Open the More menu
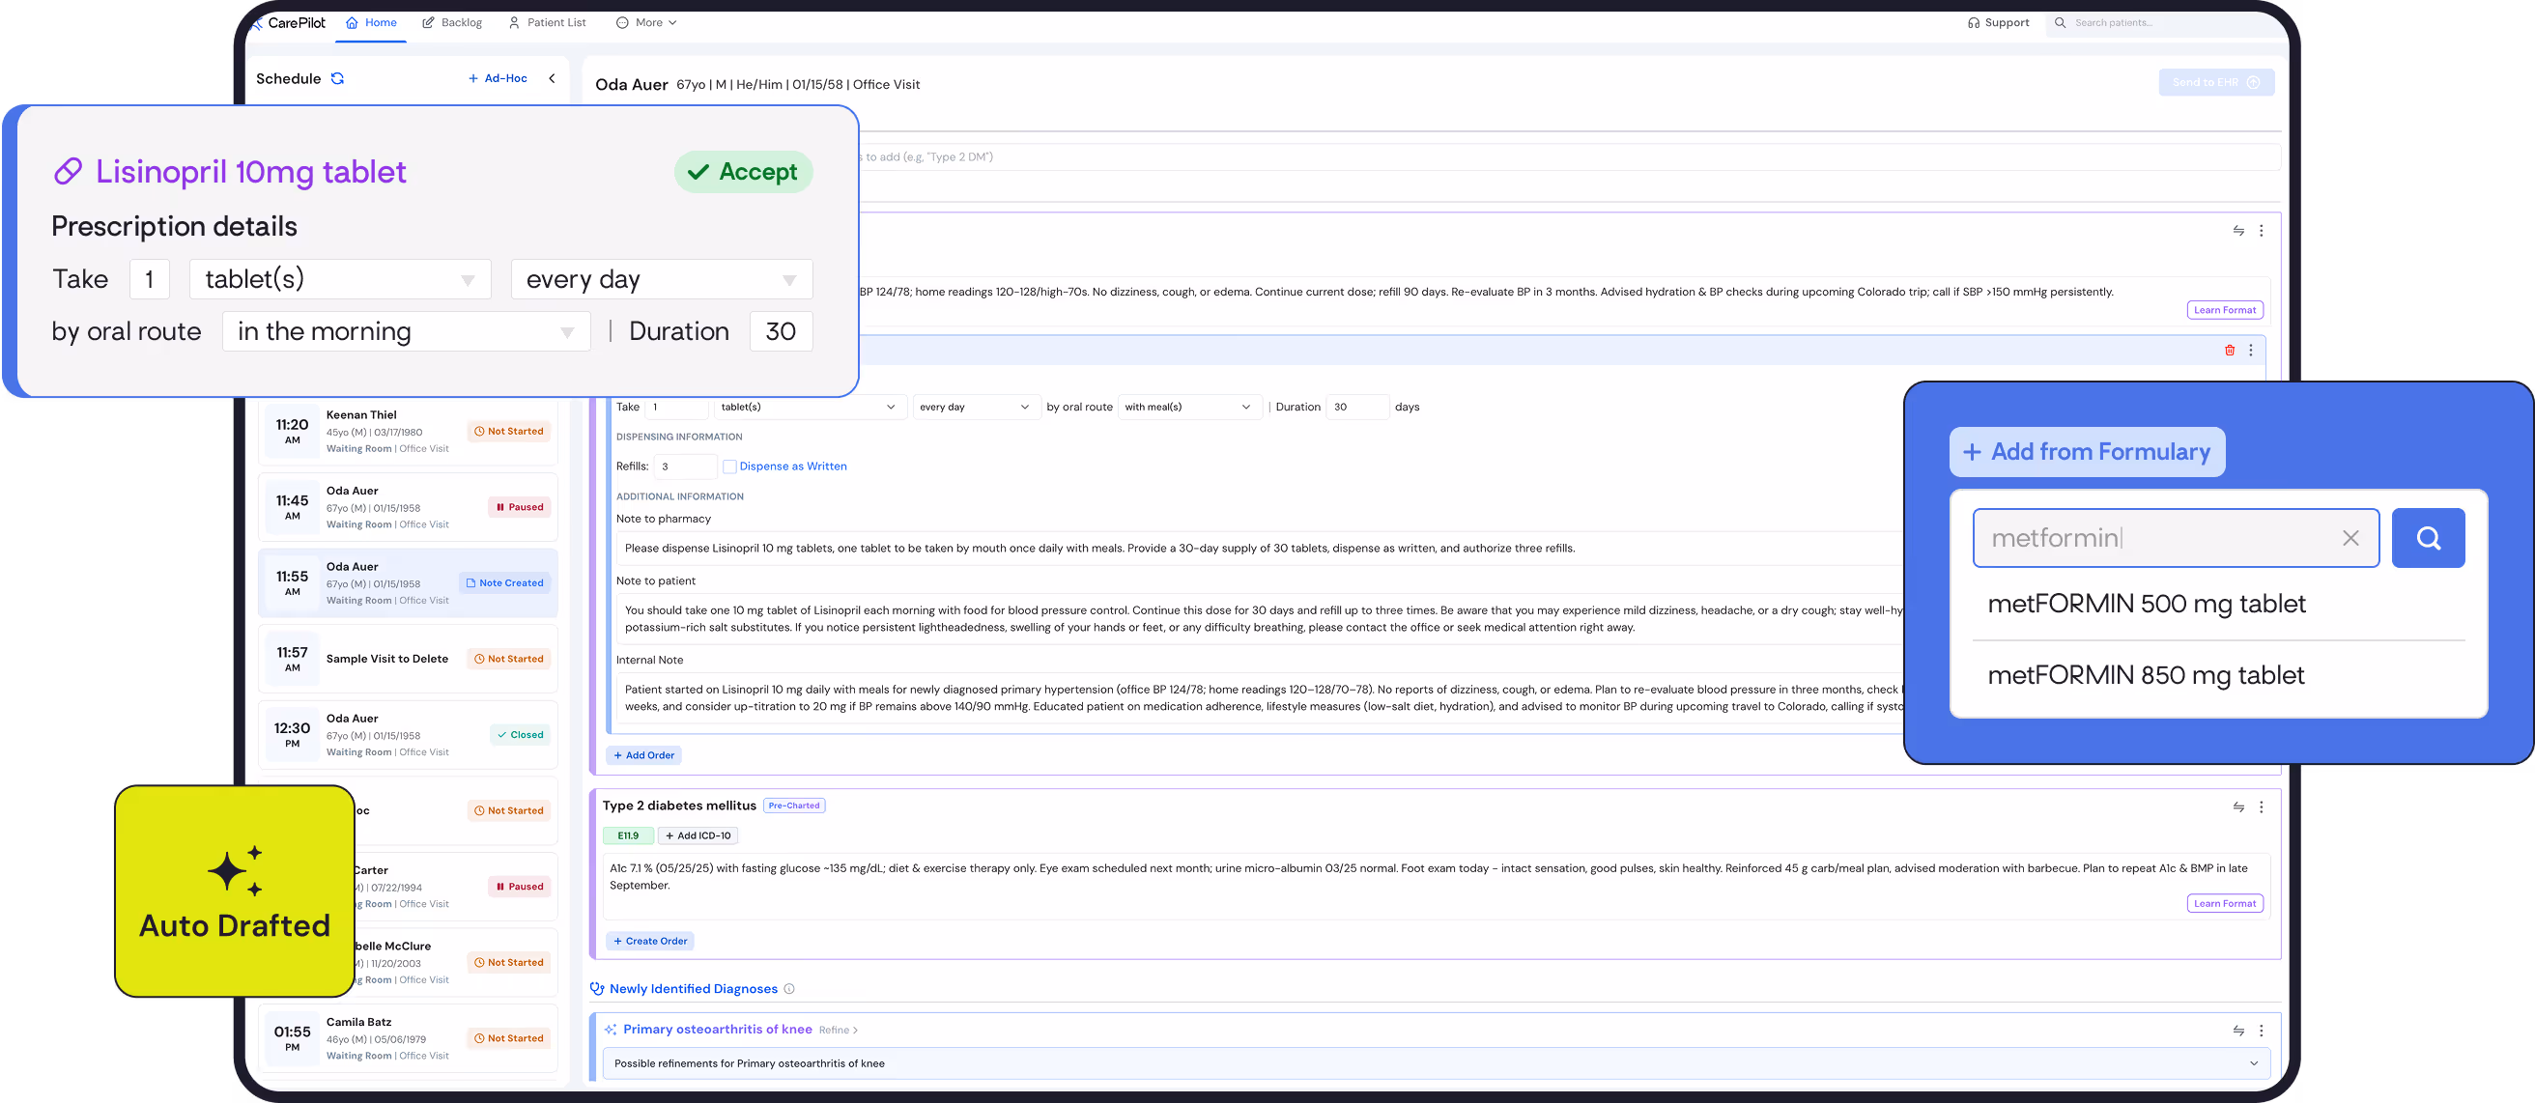2535x1103 pixels. pos(646,22)
